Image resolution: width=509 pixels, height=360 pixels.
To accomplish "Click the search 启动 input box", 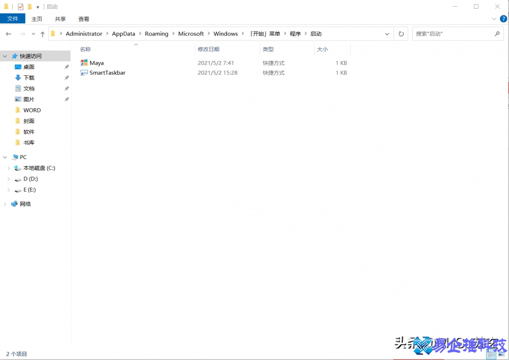I will click(x=452, y=34).
